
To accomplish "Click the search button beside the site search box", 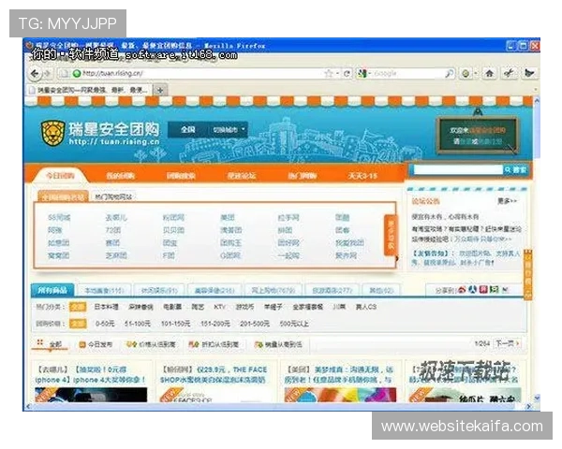I will pos(515,169).
